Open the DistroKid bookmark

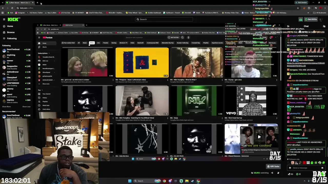(x=187, y=13)
